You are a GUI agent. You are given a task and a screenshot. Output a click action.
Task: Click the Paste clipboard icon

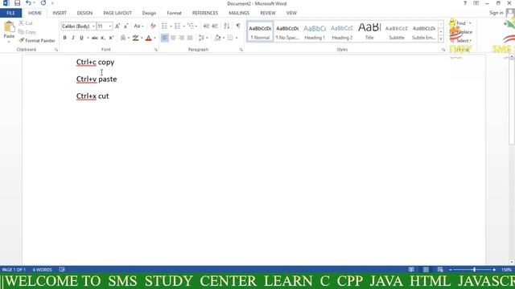9,26
